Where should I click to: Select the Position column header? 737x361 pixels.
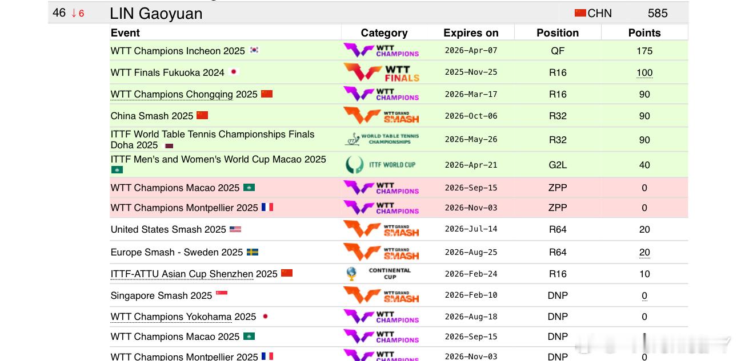[x=558, y=33]
